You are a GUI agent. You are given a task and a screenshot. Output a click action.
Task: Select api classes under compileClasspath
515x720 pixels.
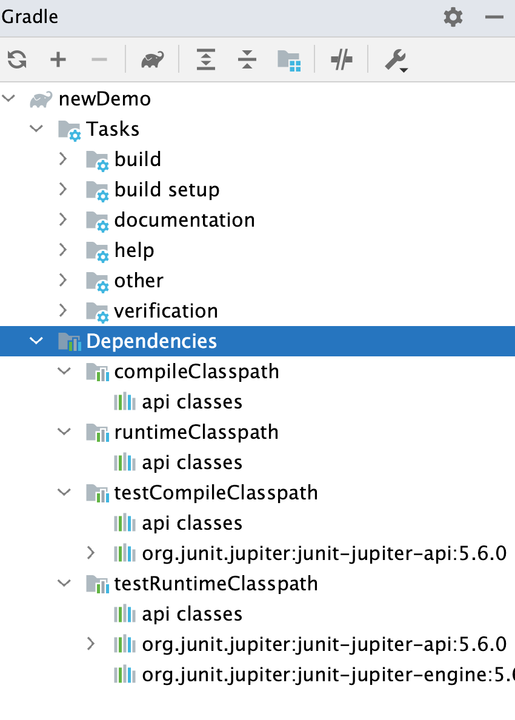click(192, 401)
